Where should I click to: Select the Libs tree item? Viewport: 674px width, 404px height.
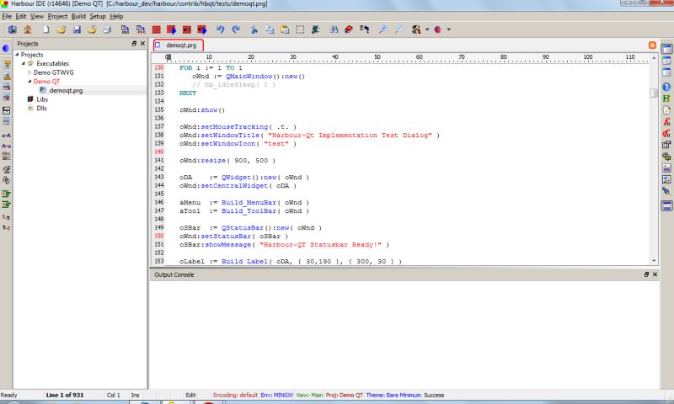coord(41,99)
